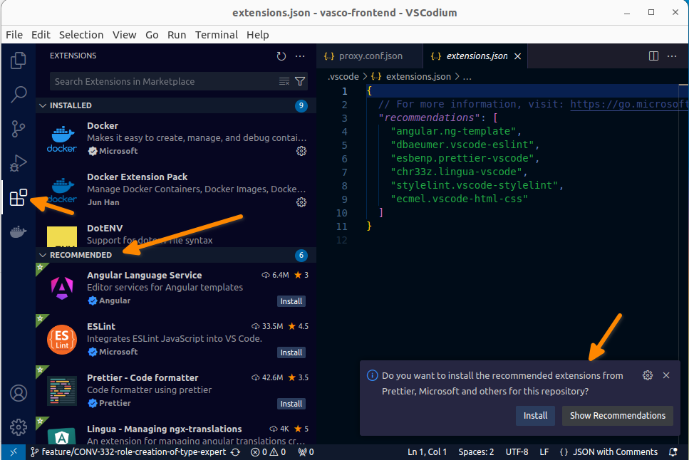
Task: Open the Manage gear in the activity bar
Action: (18, 427)
